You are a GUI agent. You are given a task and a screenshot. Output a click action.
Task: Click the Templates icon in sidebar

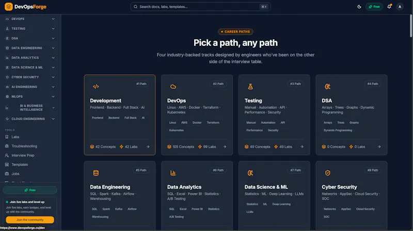click(x=7, y=164)
